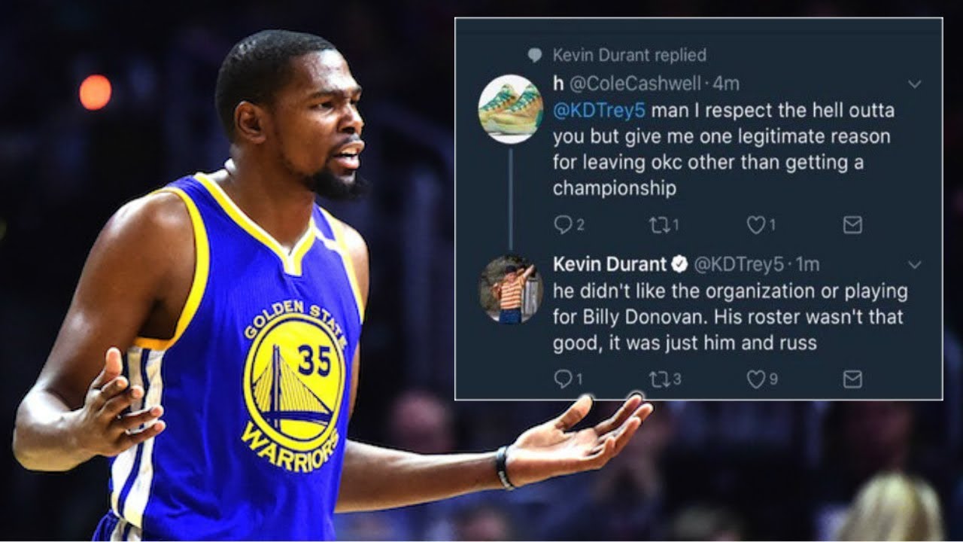Viewport: 963px width, 542px height.
Task: Open the 1m timestamp on Durant's tweet
Action: point(807,264)
